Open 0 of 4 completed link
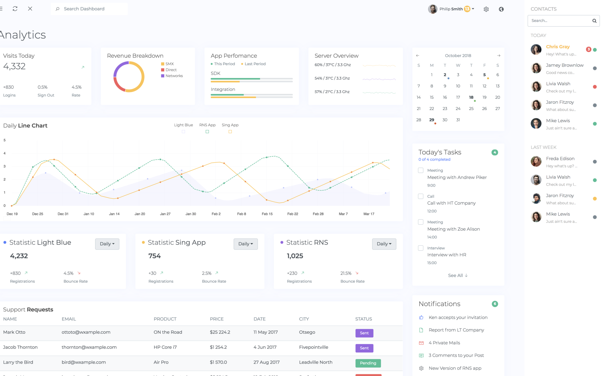603x376 pixels. (x=434, y=159)
